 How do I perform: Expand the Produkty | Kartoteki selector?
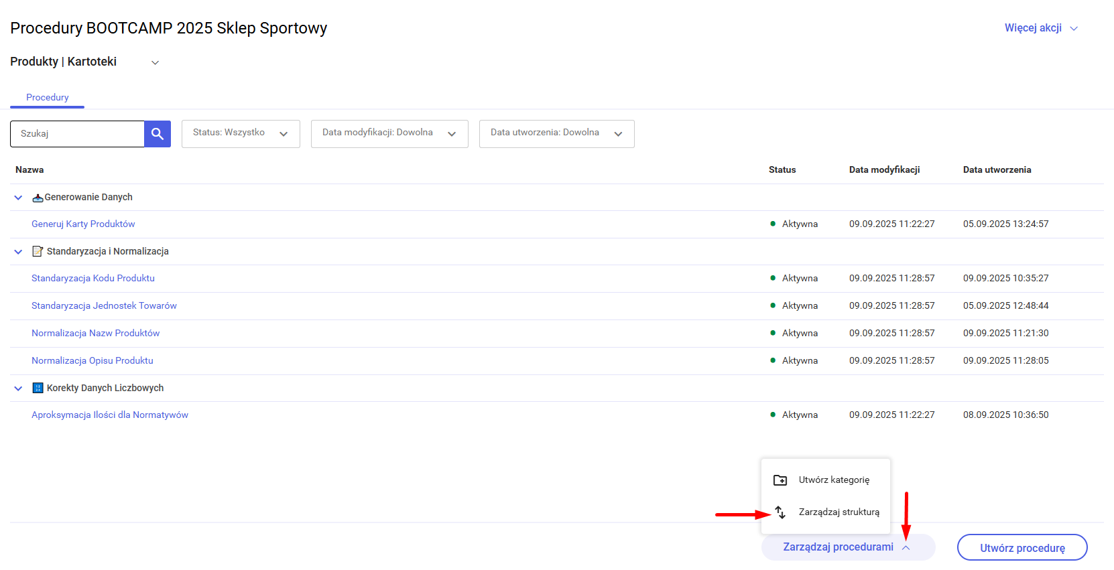(x=155, y=62)
